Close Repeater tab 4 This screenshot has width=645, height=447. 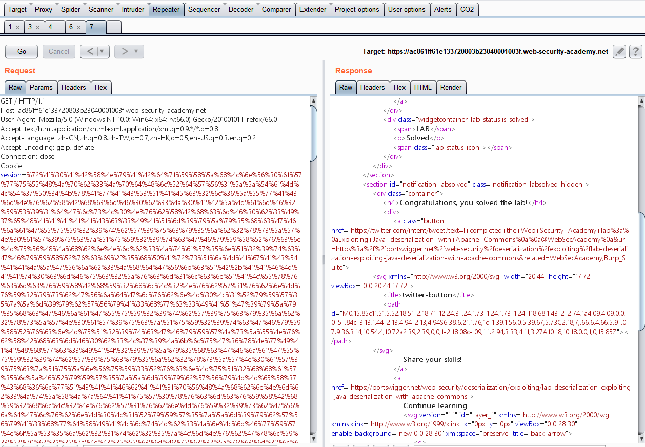[x=57, y=27]
